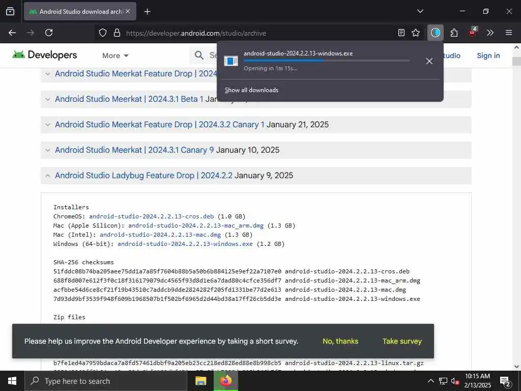This screenshot has height=391, width=521.
Task: Open the list all tabs dropdown
Action: coord(420,11)
